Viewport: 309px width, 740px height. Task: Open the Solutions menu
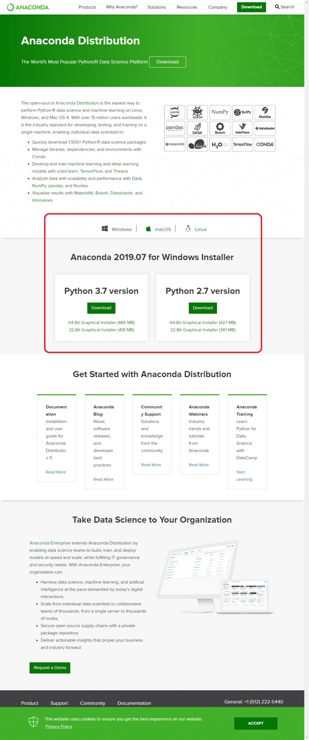coord(157,7)
